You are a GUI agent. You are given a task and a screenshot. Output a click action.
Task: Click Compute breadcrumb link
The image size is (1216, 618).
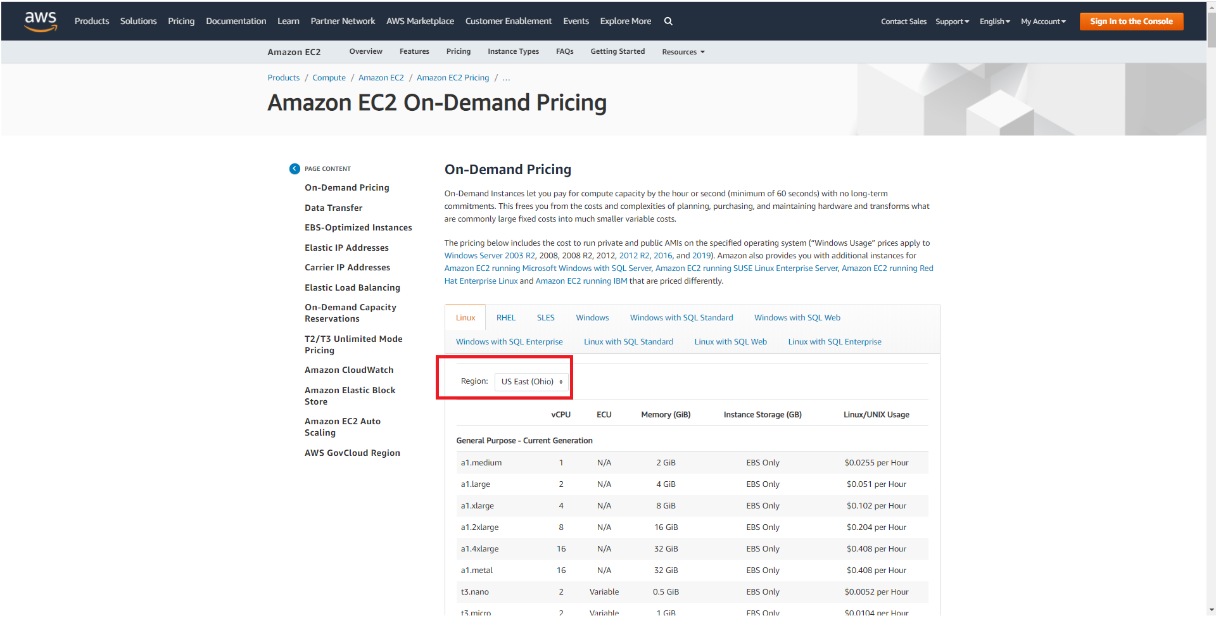tap(329, 78)
